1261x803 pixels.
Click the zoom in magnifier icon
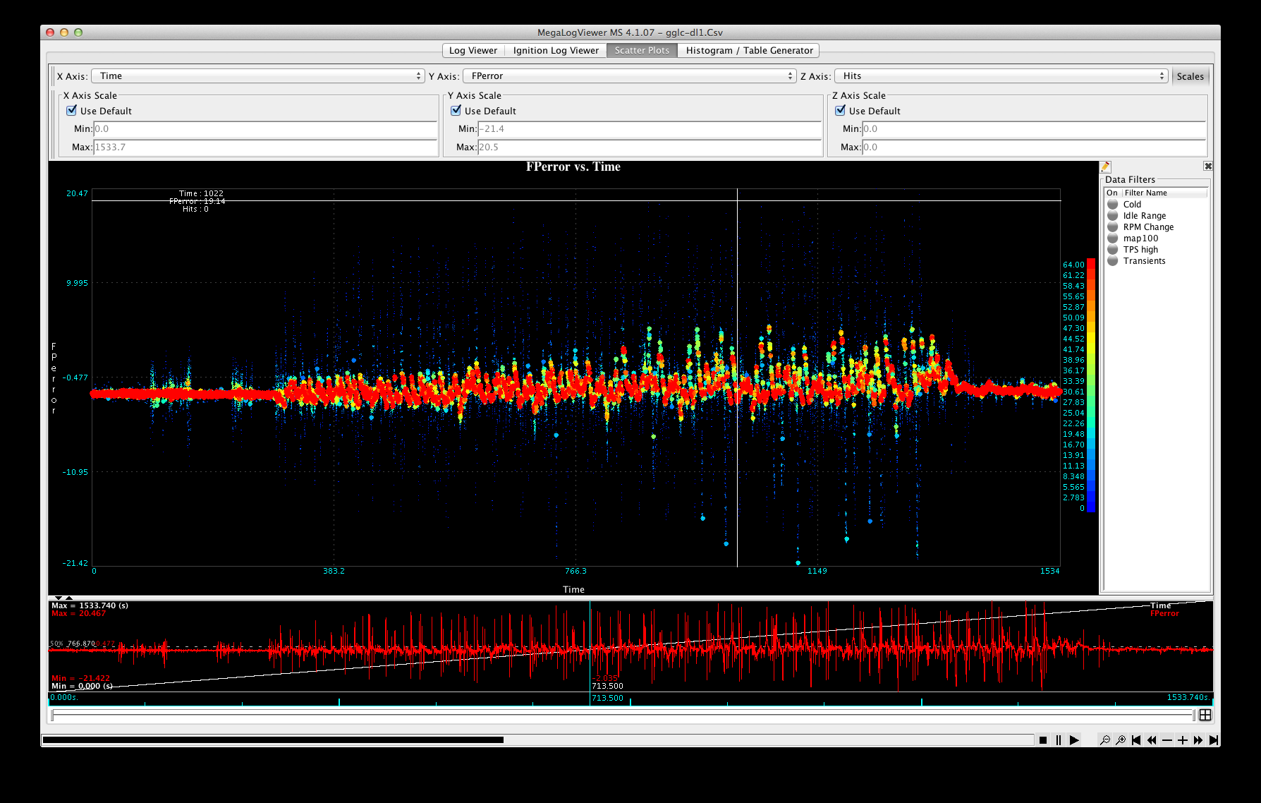pyautogui.click(x=1120, y=740)
